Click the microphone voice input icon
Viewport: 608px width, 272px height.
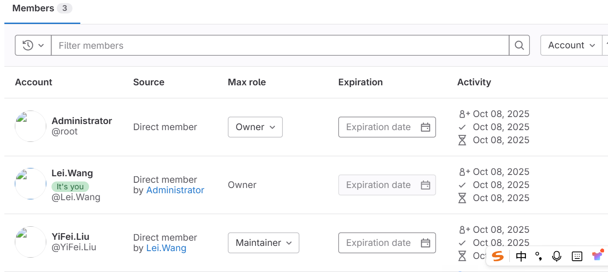[556, 256]
